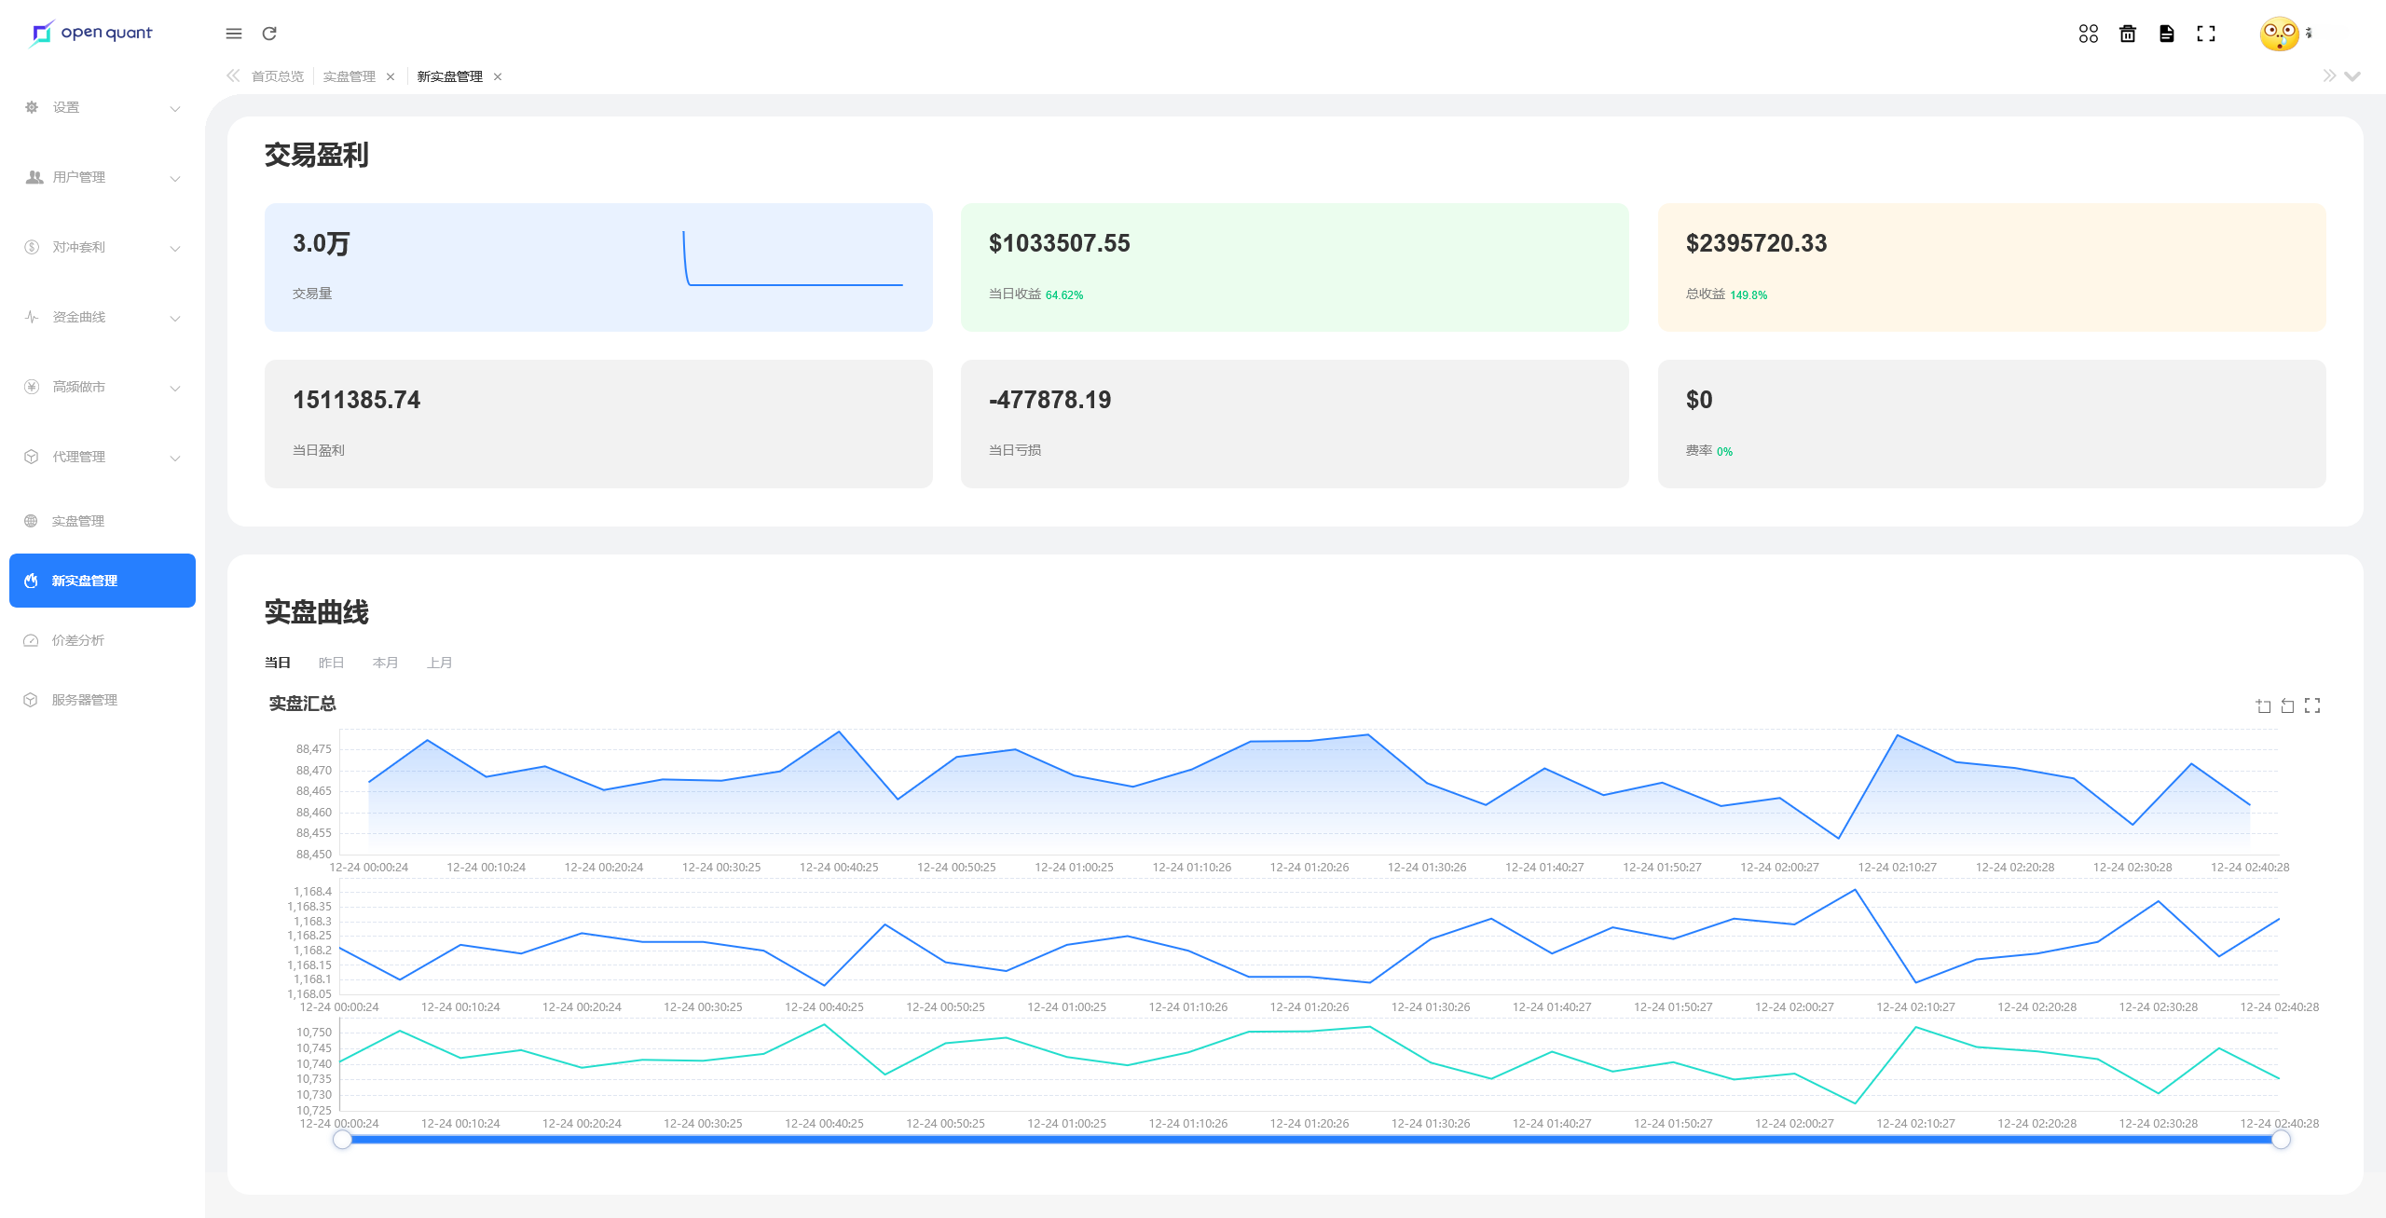Expand the 用户管理 sidebar menu
Image resolution: width=2386 pixels, height=1218 pixels.
click(x=101, y=178)
